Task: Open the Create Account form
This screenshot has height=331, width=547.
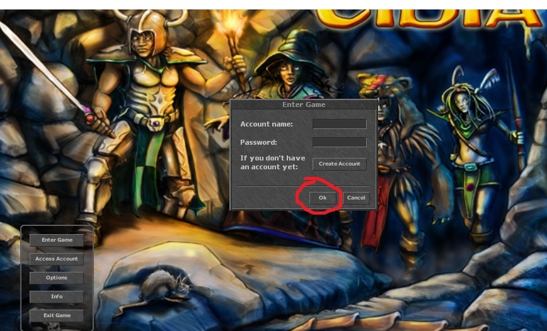Action: click(340, 164)
